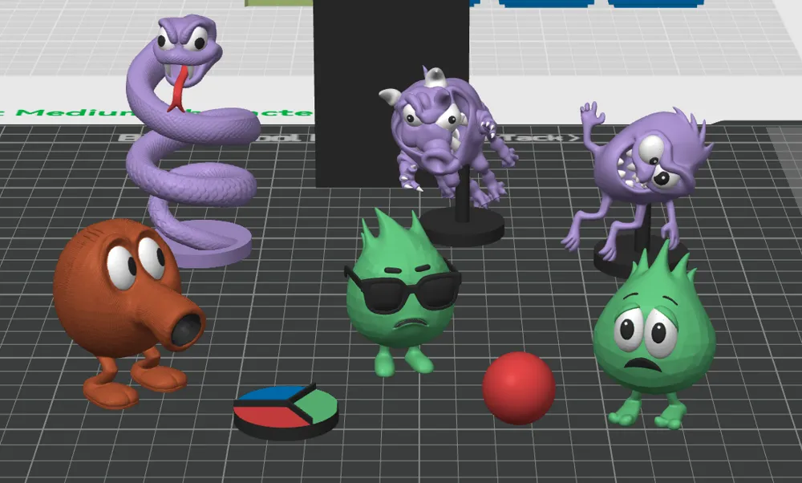Select the purple coiled snake model
Screen dimensions: 802x483
coord(192,140)
